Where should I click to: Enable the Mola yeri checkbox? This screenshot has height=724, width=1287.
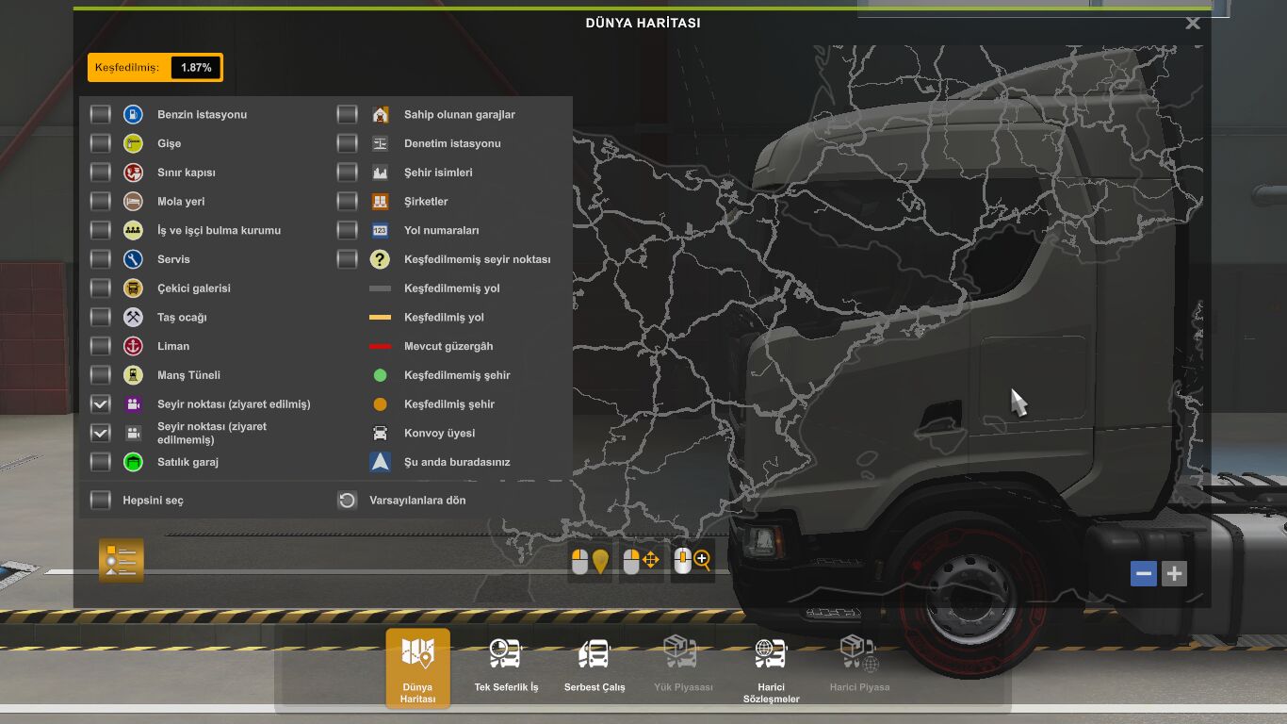101,202
